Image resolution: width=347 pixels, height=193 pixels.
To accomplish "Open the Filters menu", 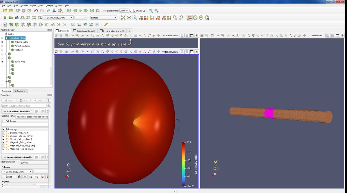I will point(33,5).
